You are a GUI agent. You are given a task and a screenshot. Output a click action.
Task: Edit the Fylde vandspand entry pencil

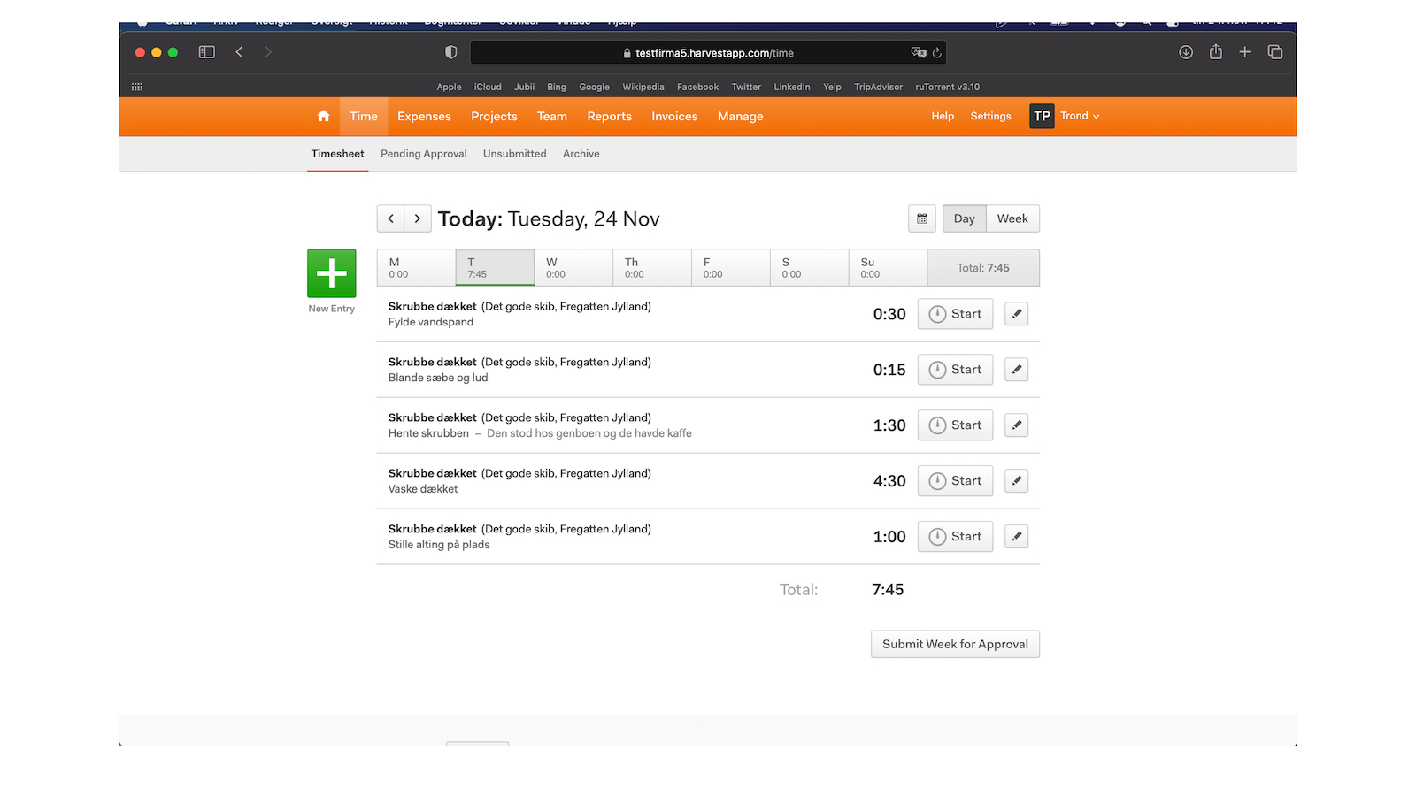coord(1016,314)
